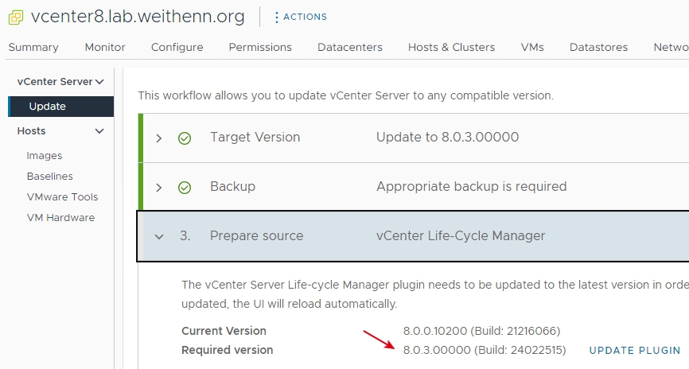Screen dimensions: 689x369
Task: Click the vCenter Server section label
Action: 55,82
